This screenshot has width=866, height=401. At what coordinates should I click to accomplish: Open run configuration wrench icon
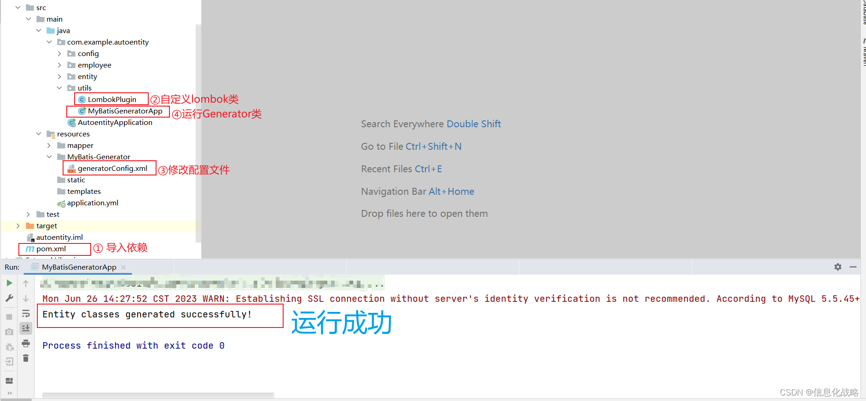(9, 298)
